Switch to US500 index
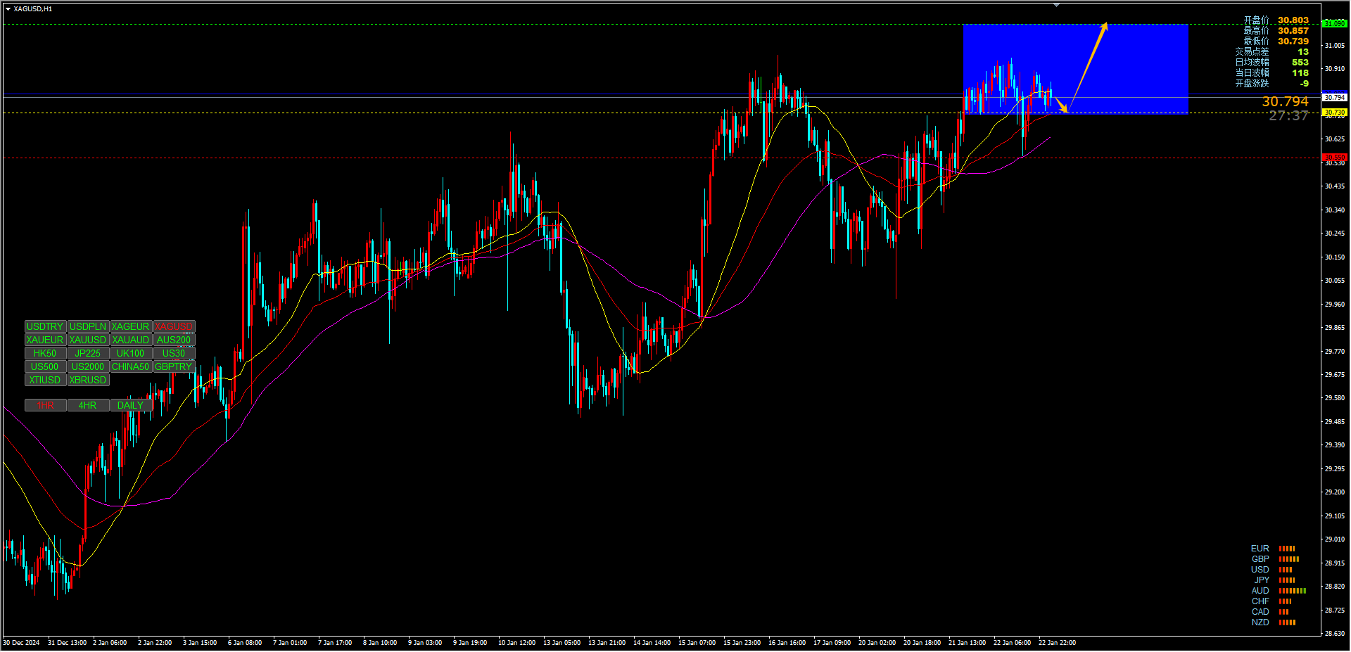1351x652 pixels. [x=46, y=367]
